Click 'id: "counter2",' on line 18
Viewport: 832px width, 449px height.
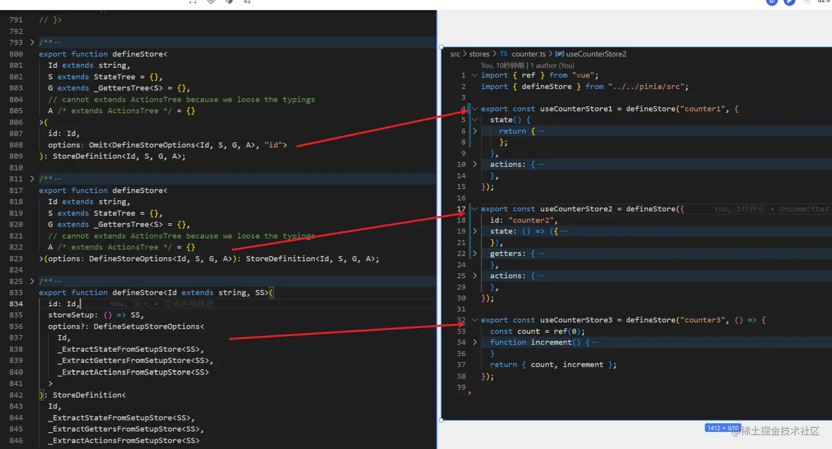[x=523, y=220]
